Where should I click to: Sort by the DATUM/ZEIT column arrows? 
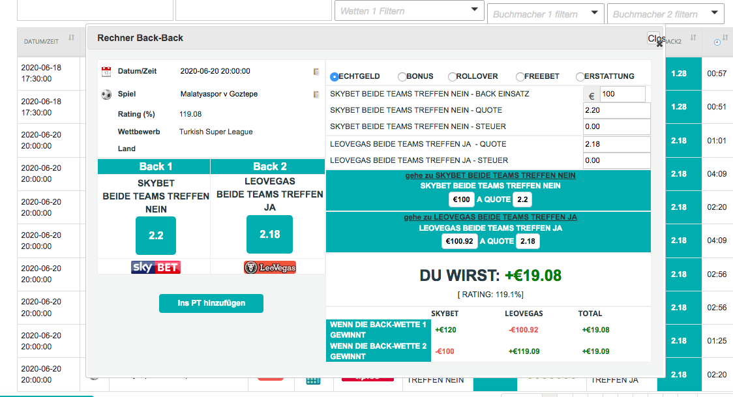pyautogui.click(x=72, y=37)
